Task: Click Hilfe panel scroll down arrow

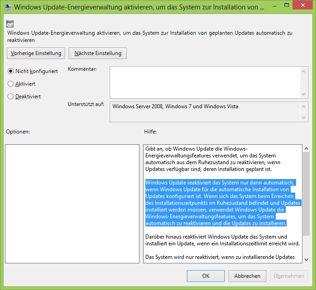Action: [x=307, y=260]
